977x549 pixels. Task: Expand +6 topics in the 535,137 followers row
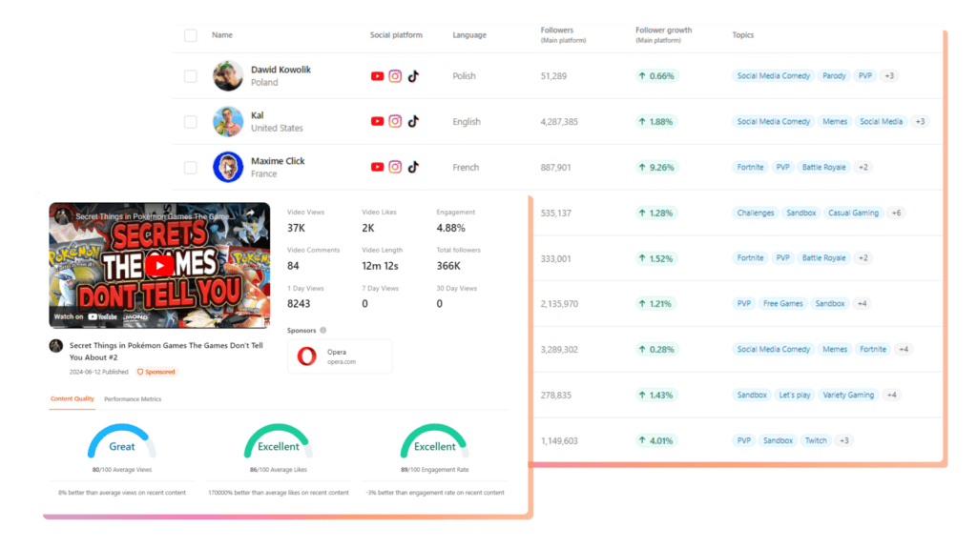coord(896,213)
